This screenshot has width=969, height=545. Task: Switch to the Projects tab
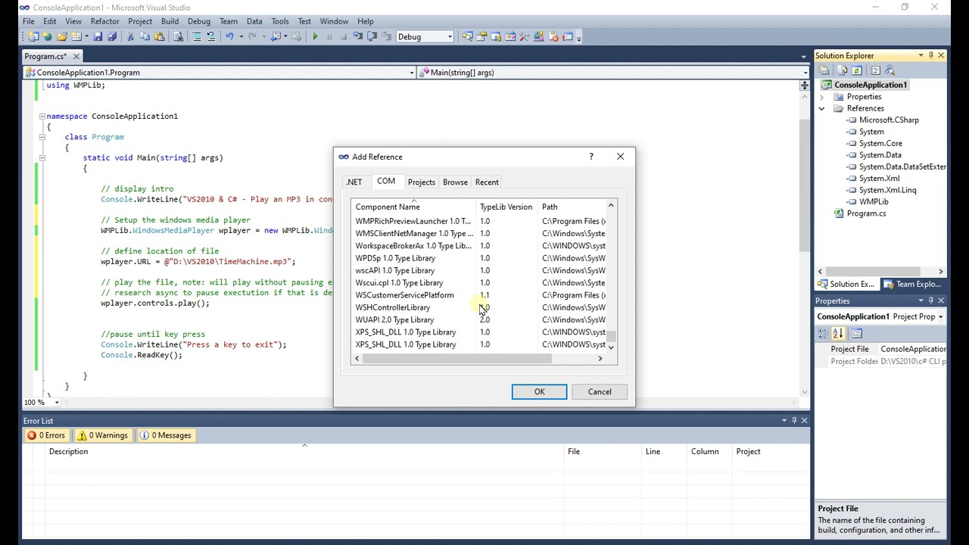(421, 182)
